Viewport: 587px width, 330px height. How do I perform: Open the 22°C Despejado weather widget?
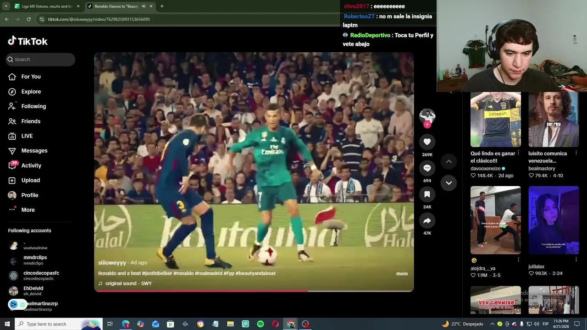(x=462, y=324)
